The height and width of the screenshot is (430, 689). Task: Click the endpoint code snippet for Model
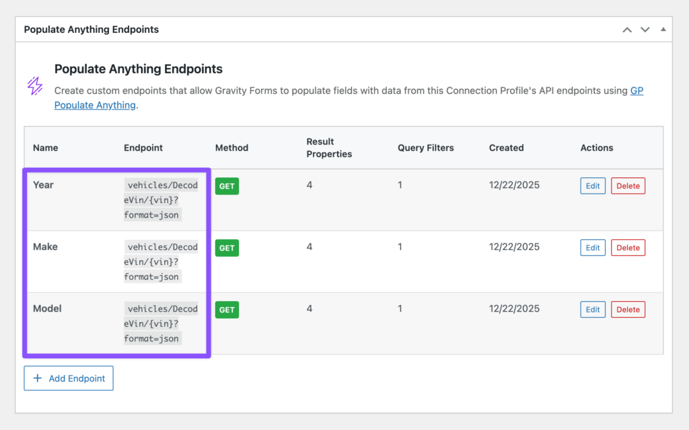(x=161, y=323)
